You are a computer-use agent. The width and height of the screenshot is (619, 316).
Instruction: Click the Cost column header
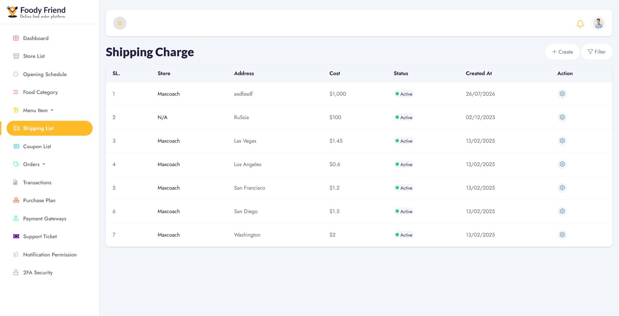pos(335,73)
